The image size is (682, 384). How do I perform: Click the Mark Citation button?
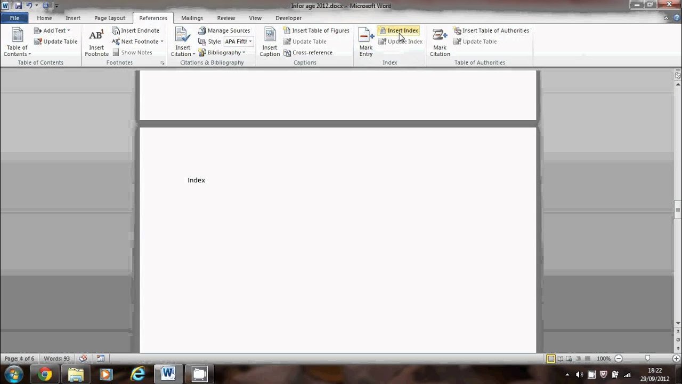[x=440, y=42]
